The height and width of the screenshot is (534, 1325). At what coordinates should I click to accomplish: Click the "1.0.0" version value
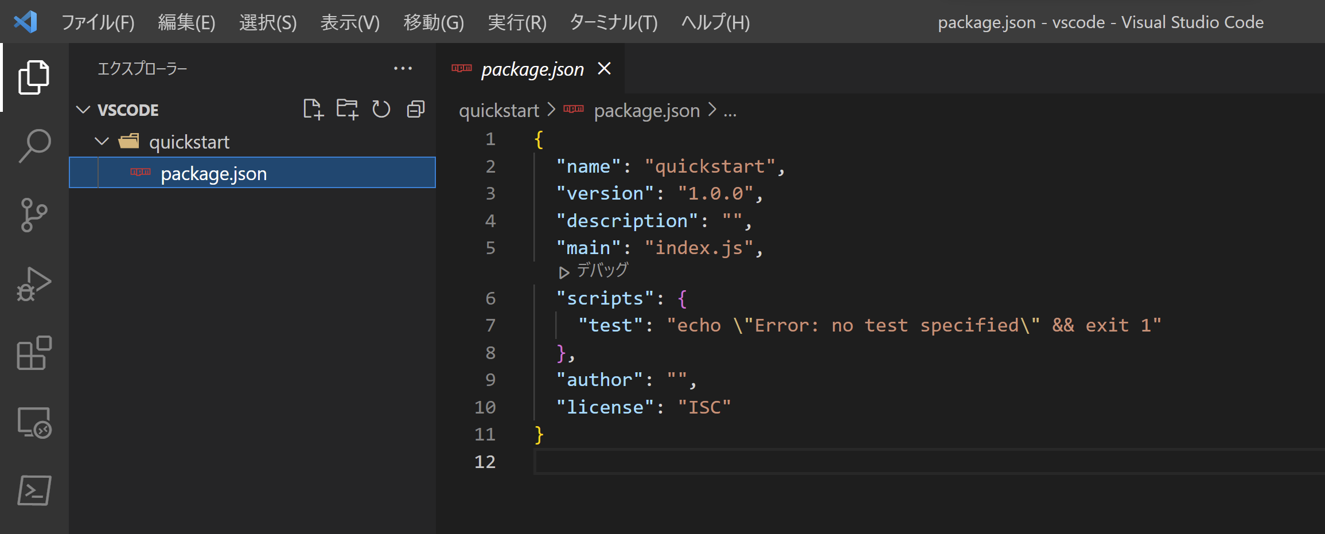point(715,193)
